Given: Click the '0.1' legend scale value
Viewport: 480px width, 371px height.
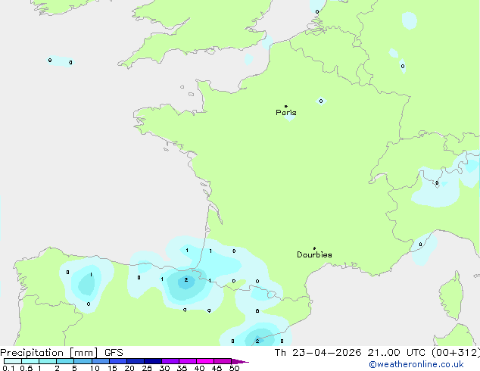Looking at the screenshot, I should pyautogui.click(x=8, y=368).
